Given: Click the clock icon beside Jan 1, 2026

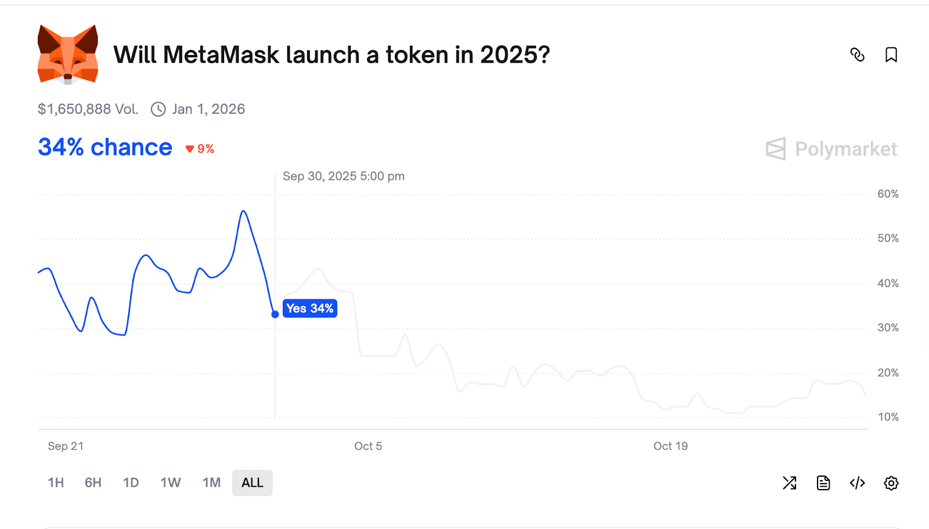Looking at the screenshot, I should coord(158,109).
